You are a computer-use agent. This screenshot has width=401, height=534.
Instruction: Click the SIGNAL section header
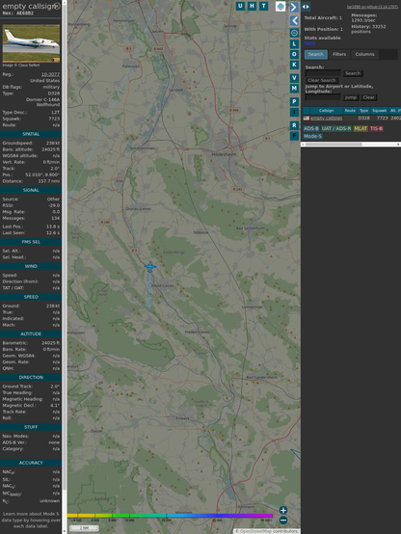pyautogui.click(x=31, y=191)
